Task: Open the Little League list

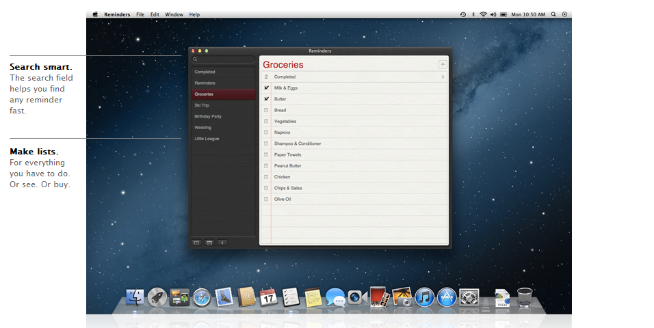Action: click(224, 138)
